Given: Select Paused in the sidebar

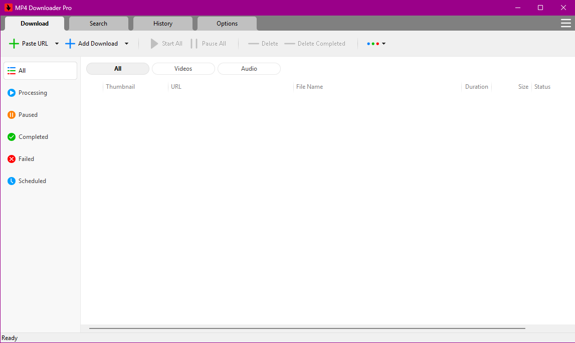Looking at the screenshot, I should click(40, 115).
